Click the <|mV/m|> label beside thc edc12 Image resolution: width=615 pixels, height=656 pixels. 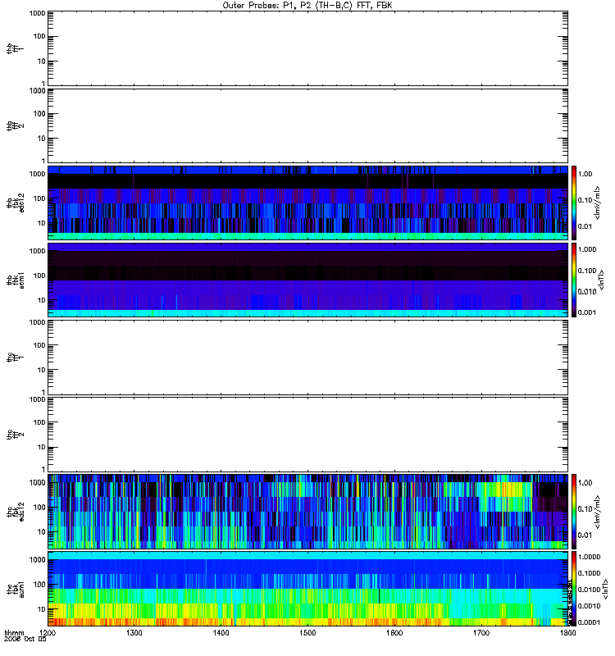point(598,512)
